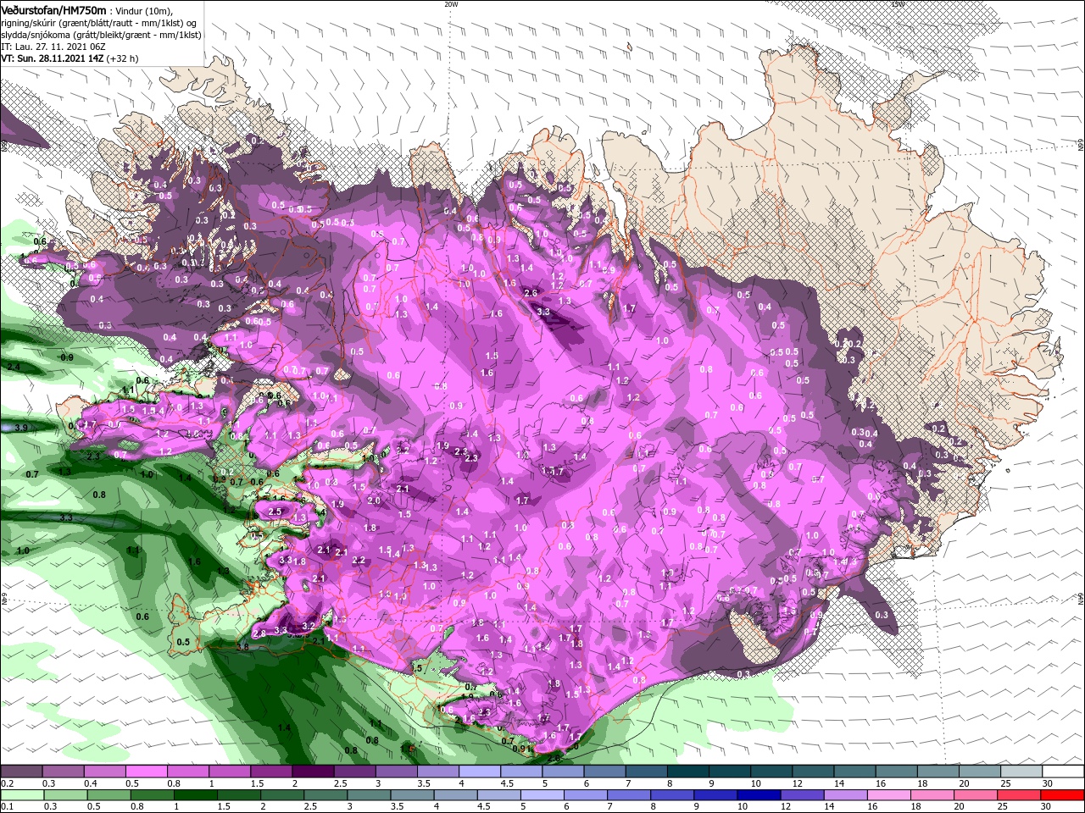The height and width of the screenshot is (813, 1085).
Task: Click the 0.9 rain value below upper-left 0.6
Action: [68, 357]
